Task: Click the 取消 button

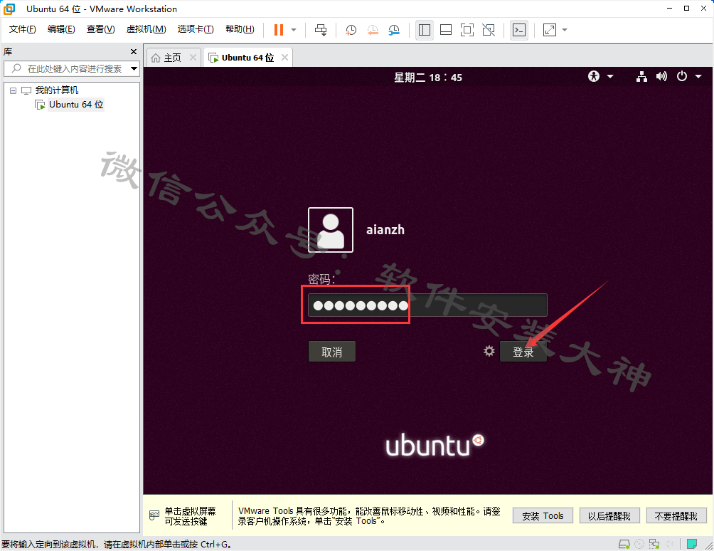Action: (332, 352)
